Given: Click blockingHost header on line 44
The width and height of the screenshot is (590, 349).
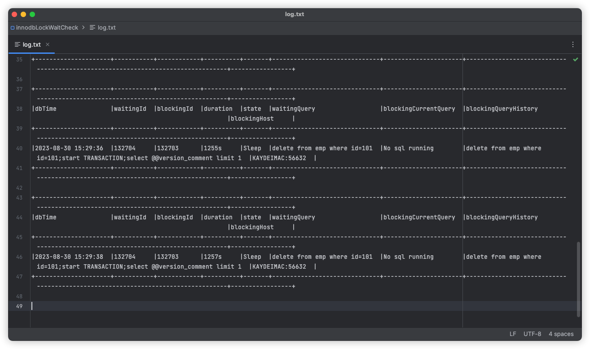Looking at the screenshot, I should click(x=252, y=227).
